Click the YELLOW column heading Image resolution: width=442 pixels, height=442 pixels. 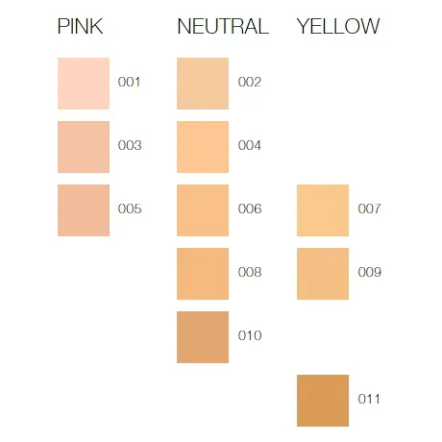(x=338, y=26)
